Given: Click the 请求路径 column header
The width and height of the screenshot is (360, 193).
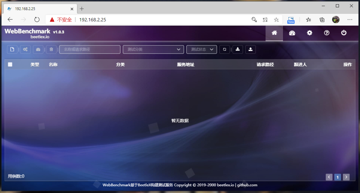Looking at the screenshot, I should click(x=265, y=64).
